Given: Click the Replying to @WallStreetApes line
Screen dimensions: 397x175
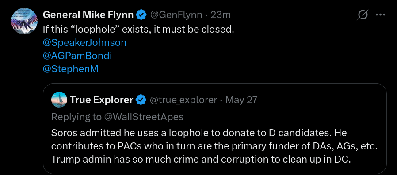Looking at the screenshot, I should 117,117.
